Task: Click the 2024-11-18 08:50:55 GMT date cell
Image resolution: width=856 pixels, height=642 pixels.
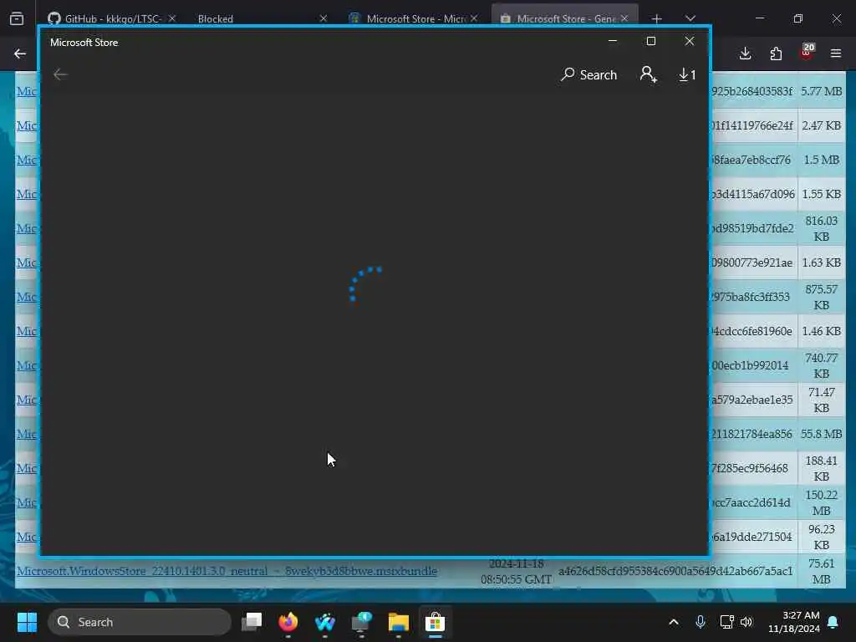Action: click(517, 572)
